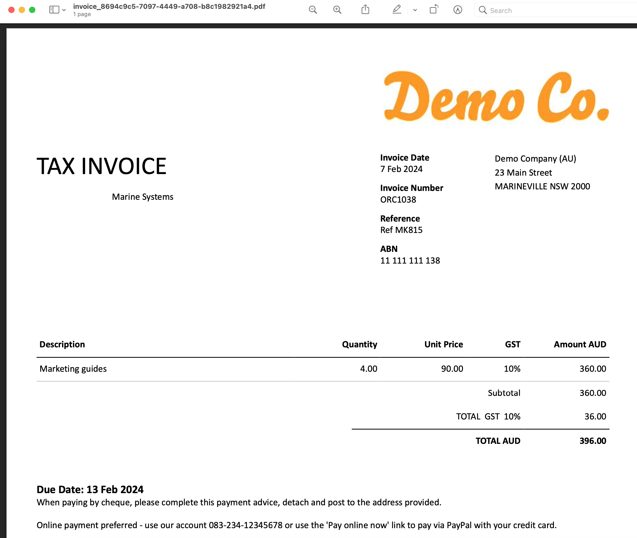The height and width of the screenshot is (538, 637).
Task: Click the 1 page subtitle
Action: pos(82,14)
